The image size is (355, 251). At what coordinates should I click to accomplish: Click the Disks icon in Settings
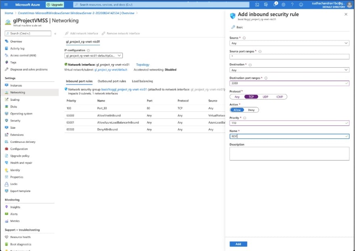(x=6, y=107)
